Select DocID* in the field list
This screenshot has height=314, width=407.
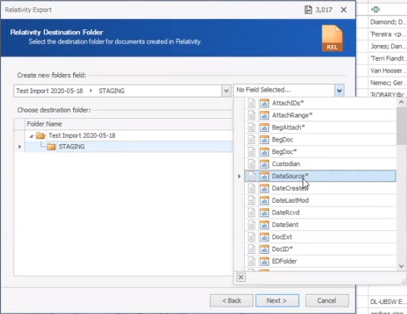(x=320, y=249)
